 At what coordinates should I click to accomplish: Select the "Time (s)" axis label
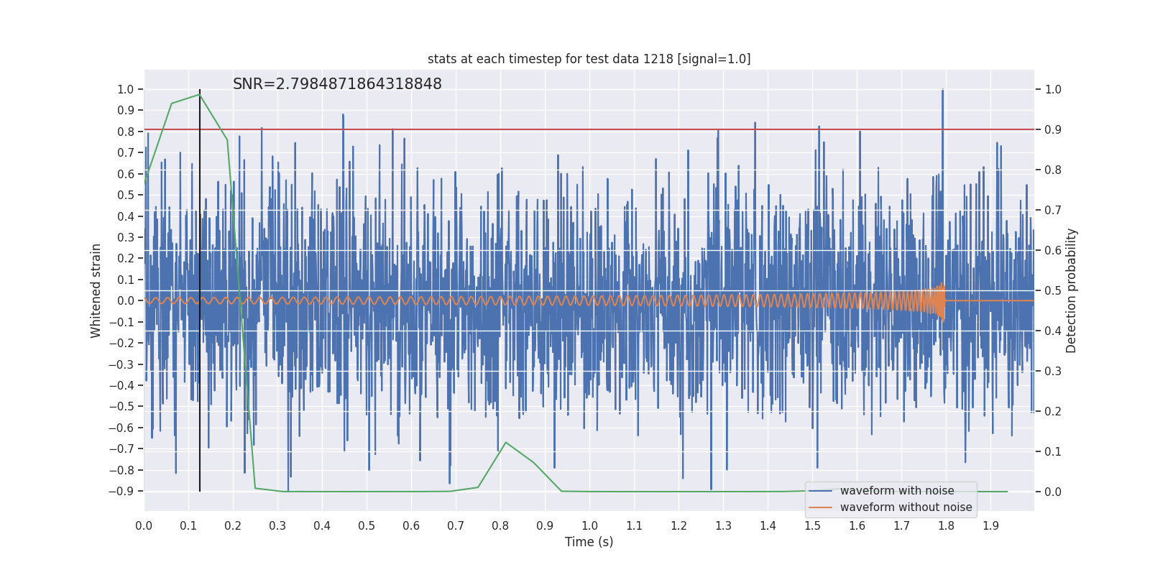(589, 542)
